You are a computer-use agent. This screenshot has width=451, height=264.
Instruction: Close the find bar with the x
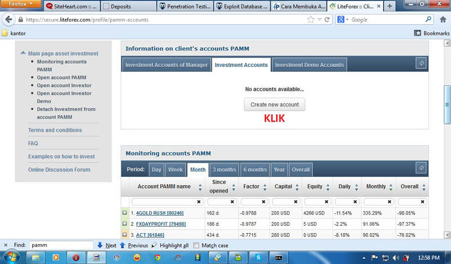click(x=6, y=245)
